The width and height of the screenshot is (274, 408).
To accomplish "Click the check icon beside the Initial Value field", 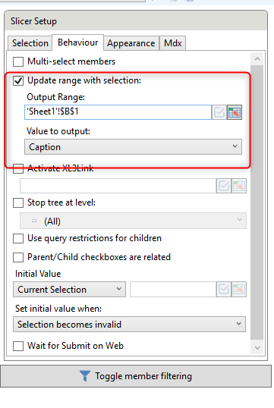I will tap(224, 290).
